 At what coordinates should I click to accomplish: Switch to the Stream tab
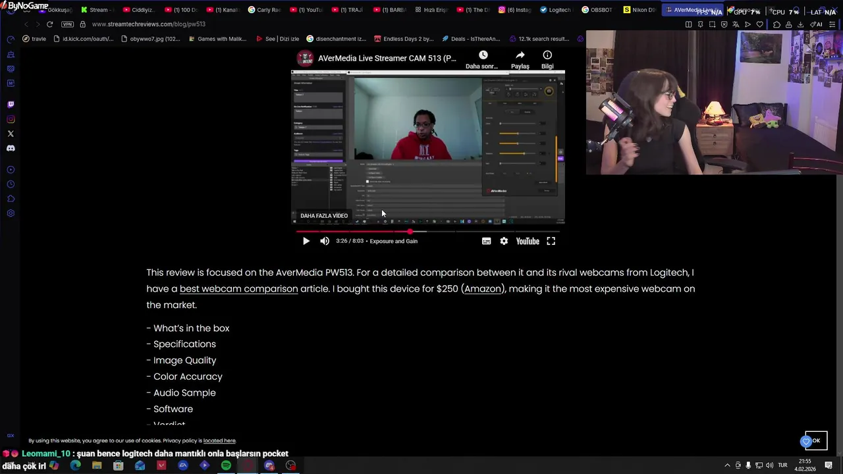point(97,10)
